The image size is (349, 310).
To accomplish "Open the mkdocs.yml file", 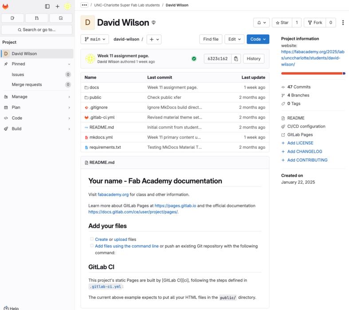I will pos(101,137).
